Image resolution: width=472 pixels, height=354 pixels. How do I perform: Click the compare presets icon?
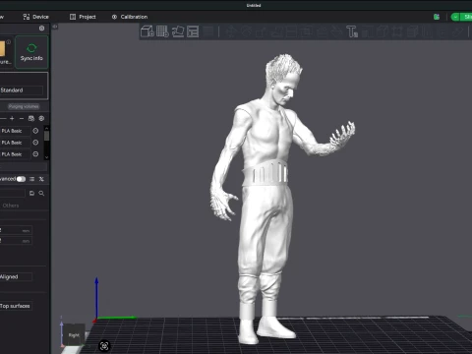[41, 179]
